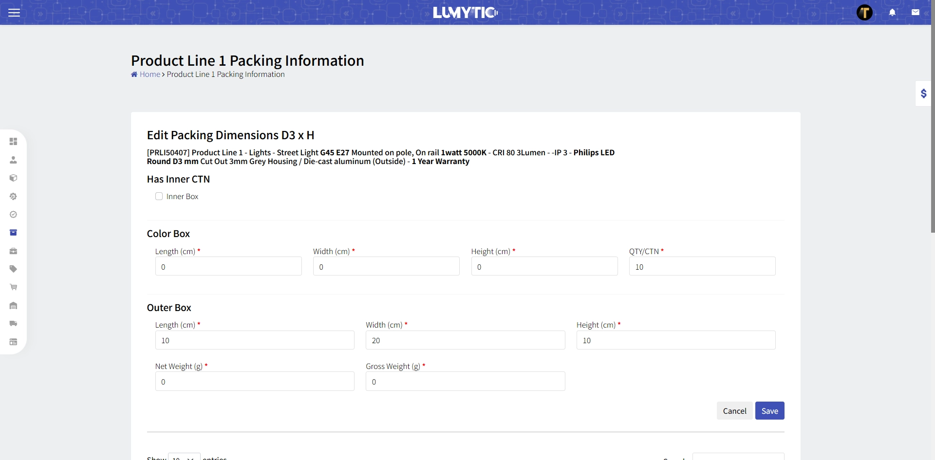Open the mail envelope icon
The image size is (935, 460).
pyautogui.click(x=916, y=13)
